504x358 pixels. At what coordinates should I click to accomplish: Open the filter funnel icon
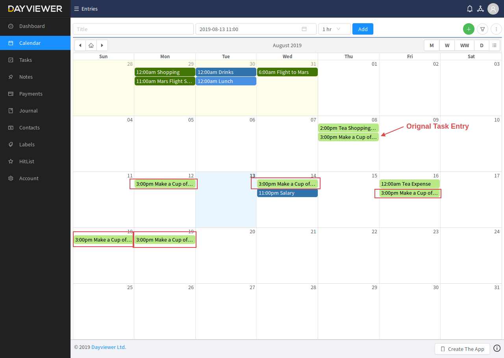[x=482, y=29]
